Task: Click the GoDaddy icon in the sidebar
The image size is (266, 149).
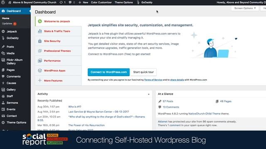Action: 3,38
